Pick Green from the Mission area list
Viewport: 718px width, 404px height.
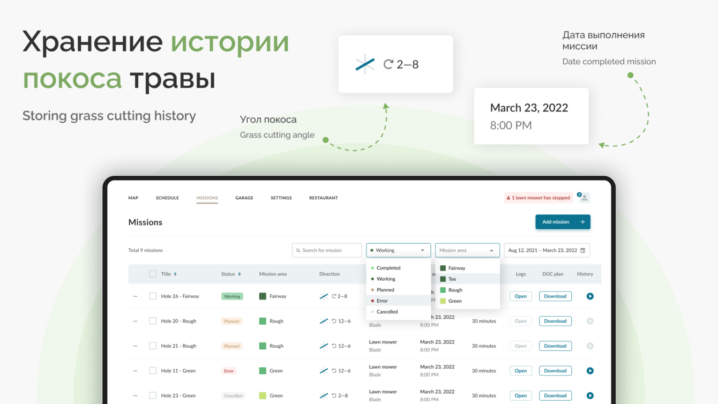point(467,301)
